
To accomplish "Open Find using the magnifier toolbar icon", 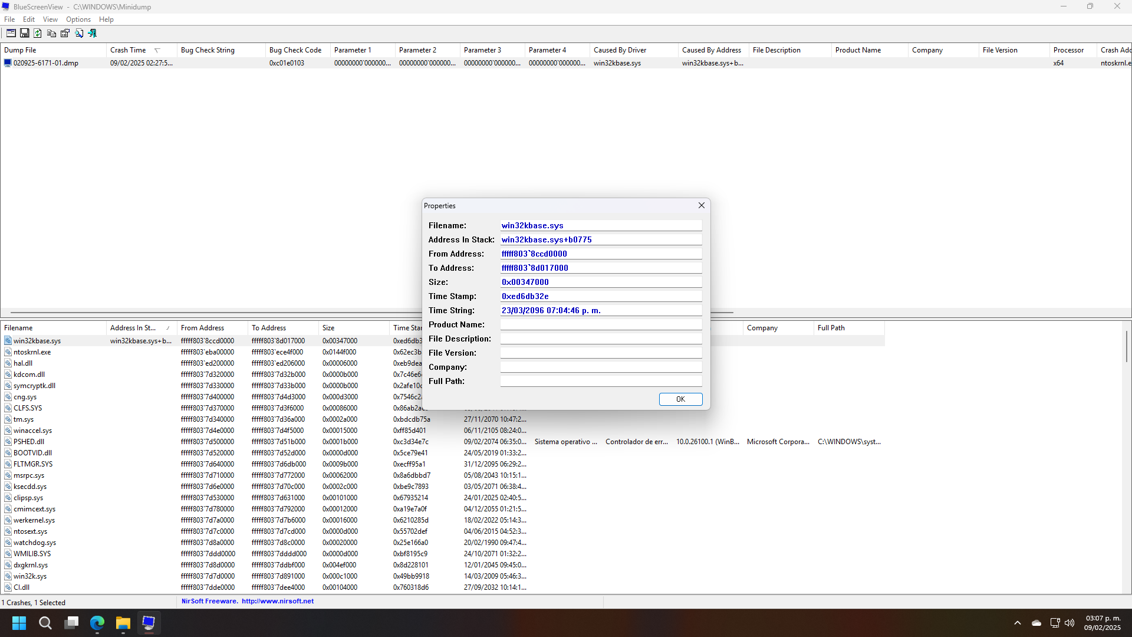I will [x=78, y=33].
